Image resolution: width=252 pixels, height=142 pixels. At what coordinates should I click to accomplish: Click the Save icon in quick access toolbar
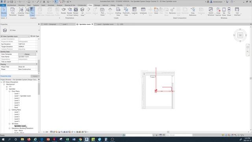pos(11,2)
